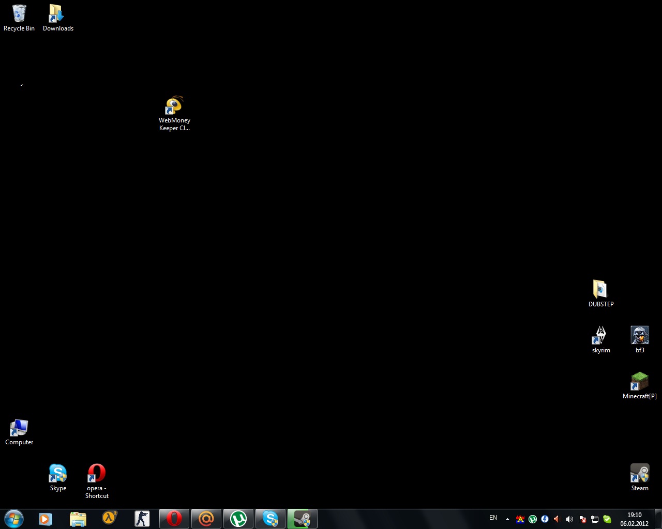The image size is (662, 529).
Task: Open the Windows Start menu orb
Action: pos(13,519)
